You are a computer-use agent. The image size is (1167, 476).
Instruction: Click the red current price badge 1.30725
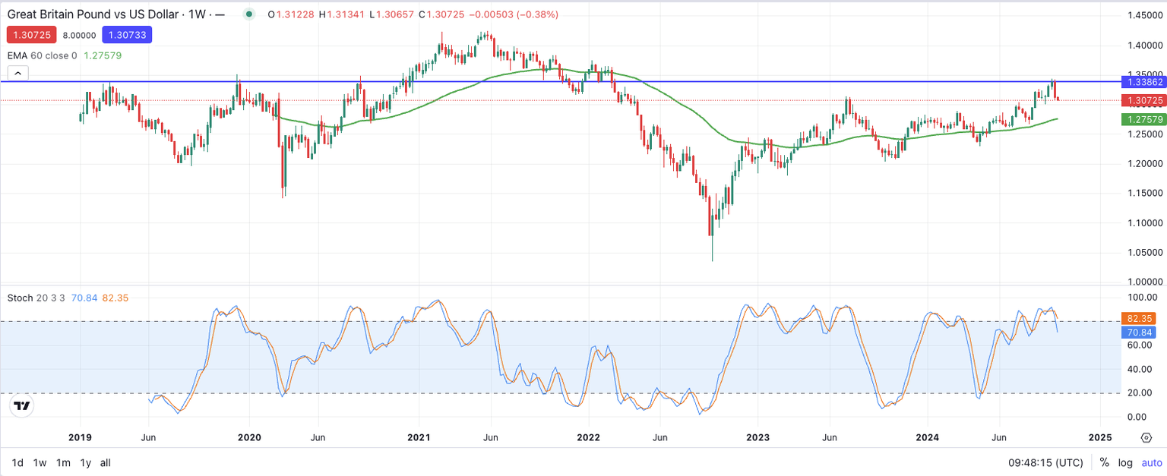click(x=31, y=35)
